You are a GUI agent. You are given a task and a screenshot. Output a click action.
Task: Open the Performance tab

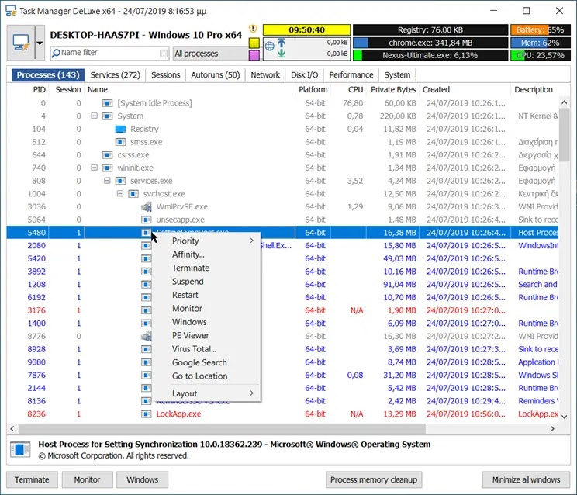[x=351, y=75]
